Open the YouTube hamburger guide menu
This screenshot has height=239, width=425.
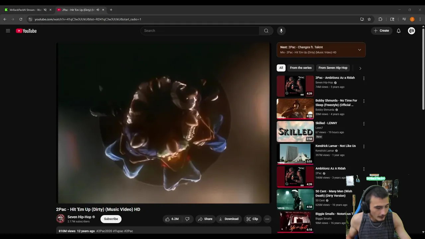[x=8, y=31]
